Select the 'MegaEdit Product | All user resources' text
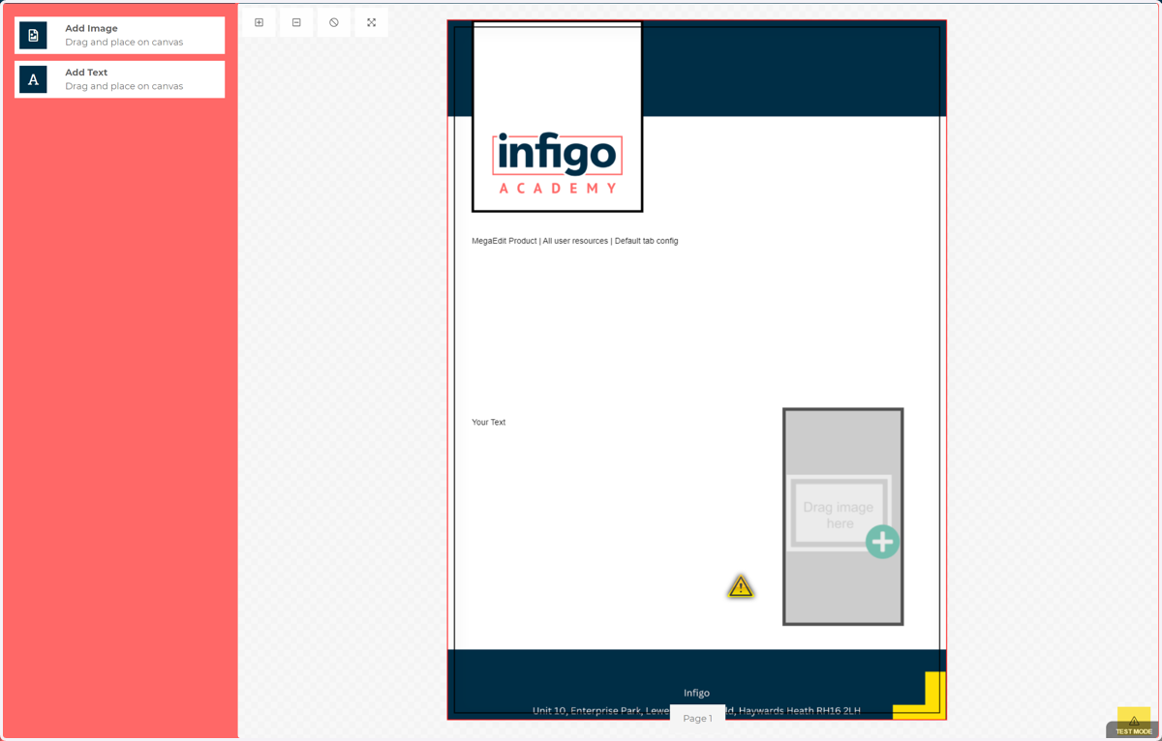 coord(575,241)
